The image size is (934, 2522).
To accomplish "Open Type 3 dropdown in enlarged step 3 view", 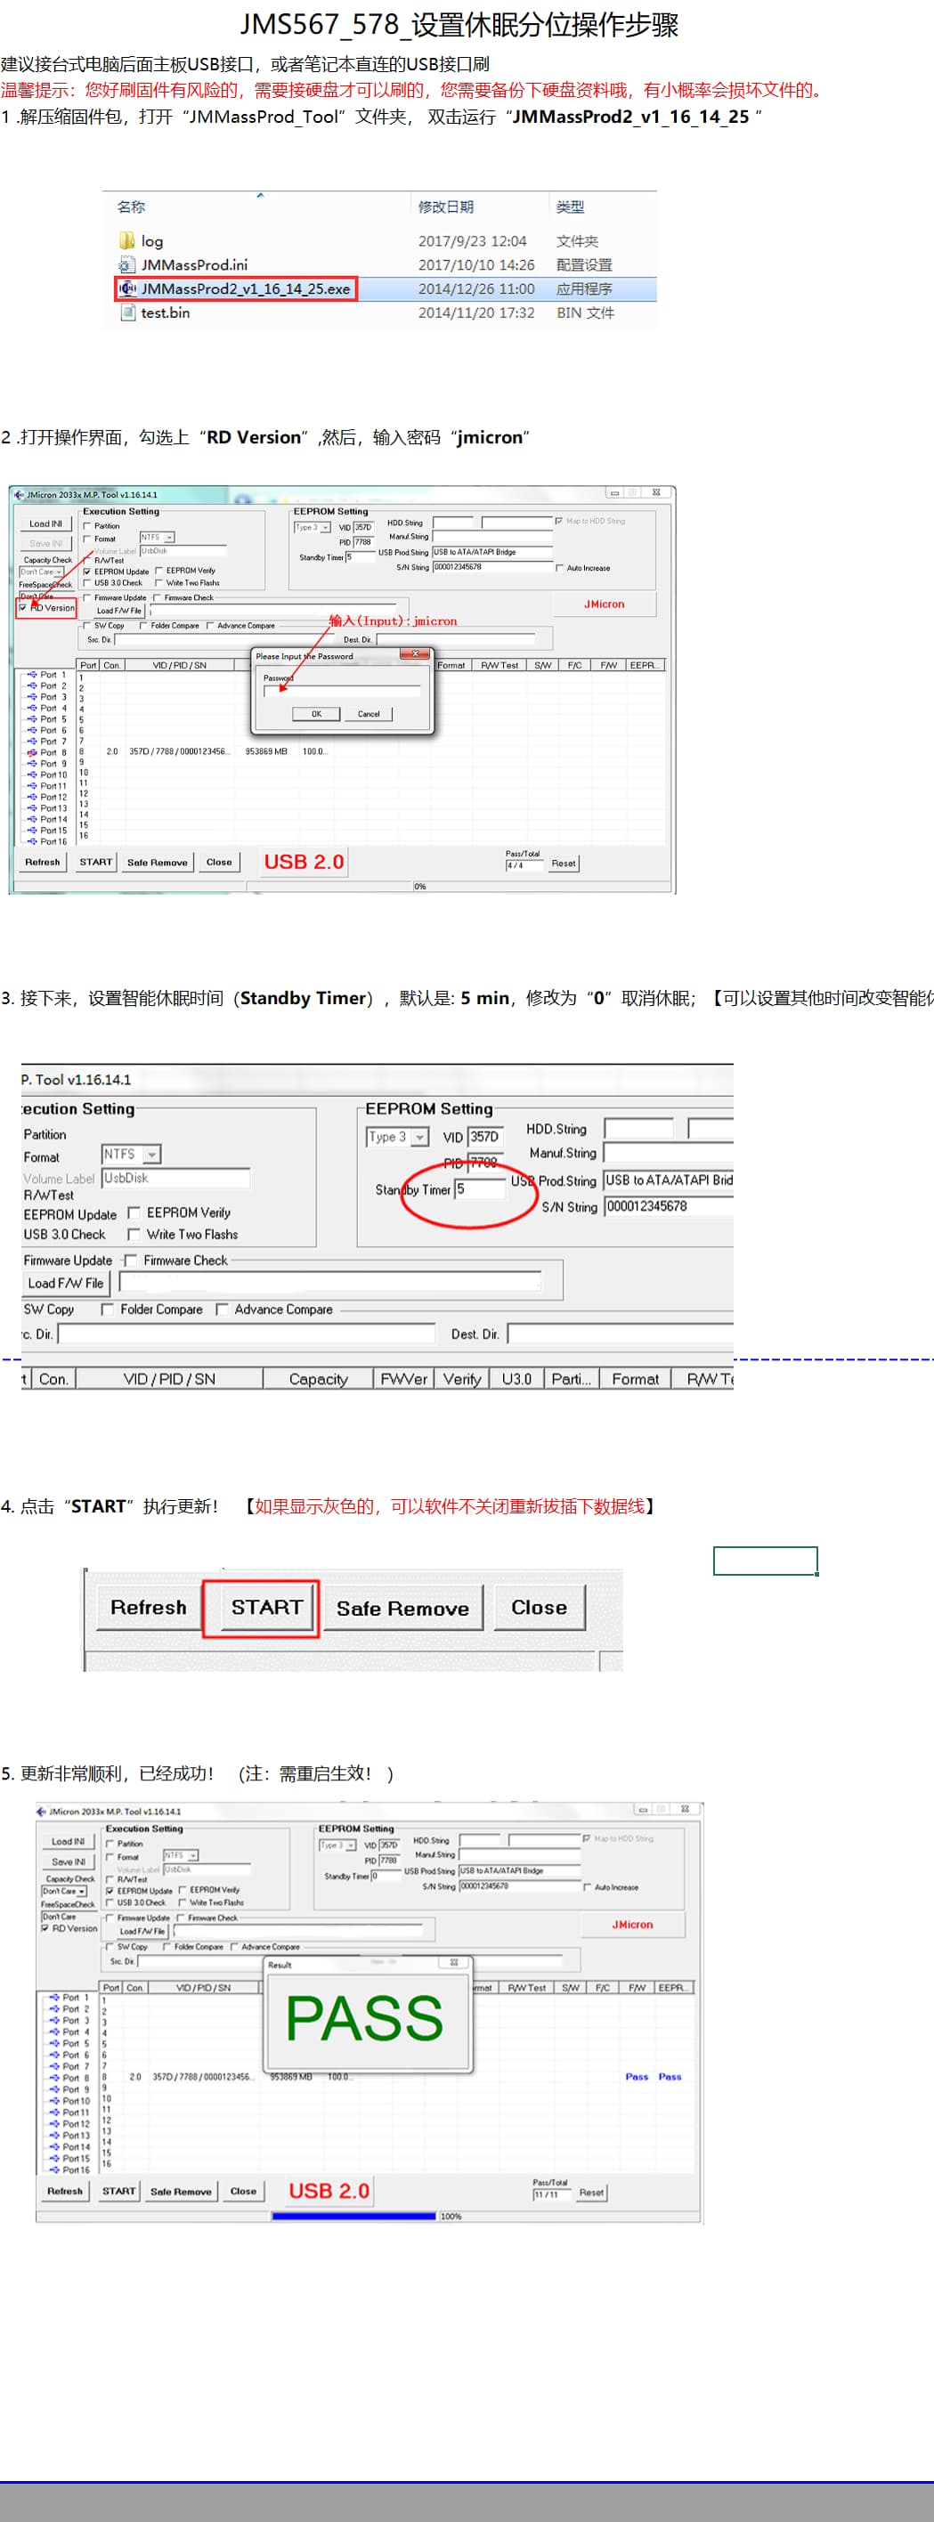I will click(420, 1137).
